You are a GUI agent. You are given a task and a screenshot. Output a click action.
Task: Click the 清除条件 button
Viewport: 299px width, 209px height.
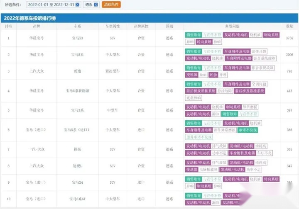pos(111,5)
